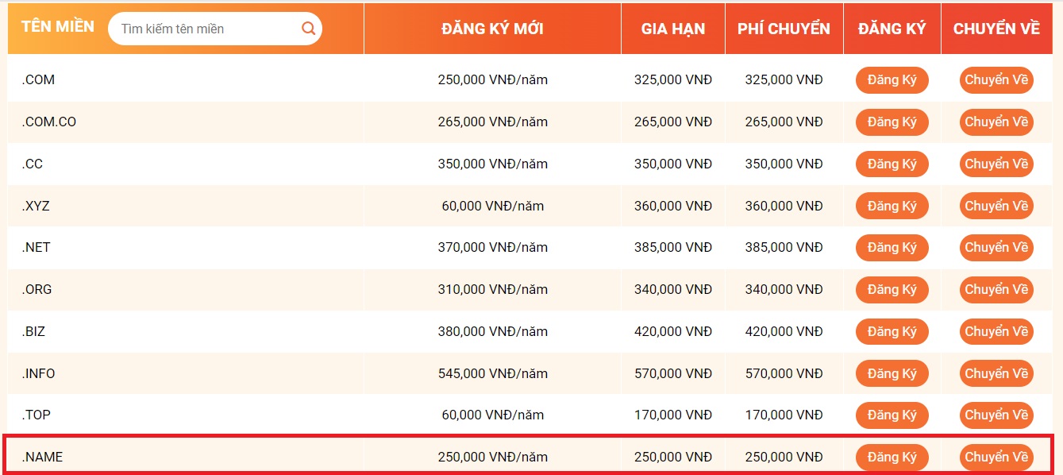Select the .INFO row label
The height and width of the screenshot is (475, 1063).
coord(38,374)
